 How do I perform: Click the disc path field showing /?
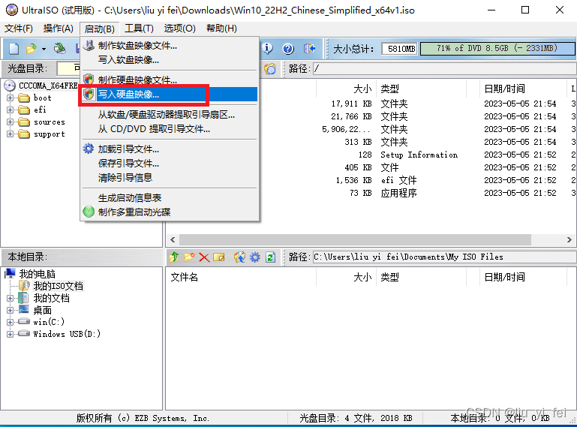coord(444,68)
